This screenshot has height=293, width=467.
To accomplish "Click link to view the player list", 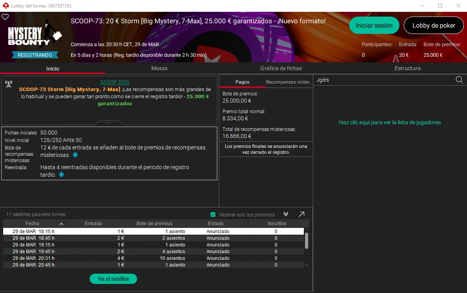I will tap(390, 122).
